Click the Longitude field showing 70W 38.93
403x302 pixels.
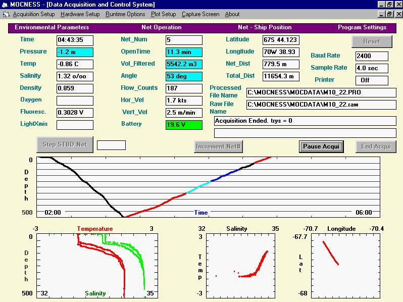pyautogui.click(x=281, y=52)
